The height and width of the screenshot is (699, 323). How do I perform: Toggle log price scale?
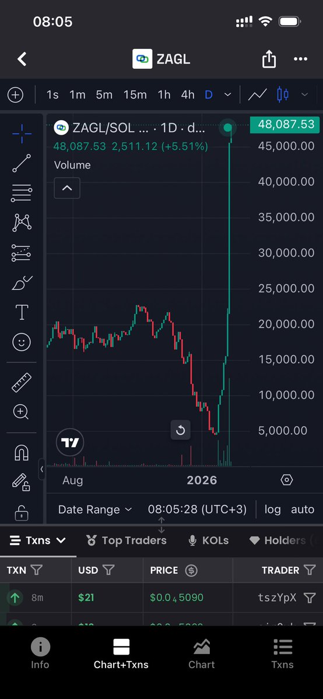click(273, 509)
